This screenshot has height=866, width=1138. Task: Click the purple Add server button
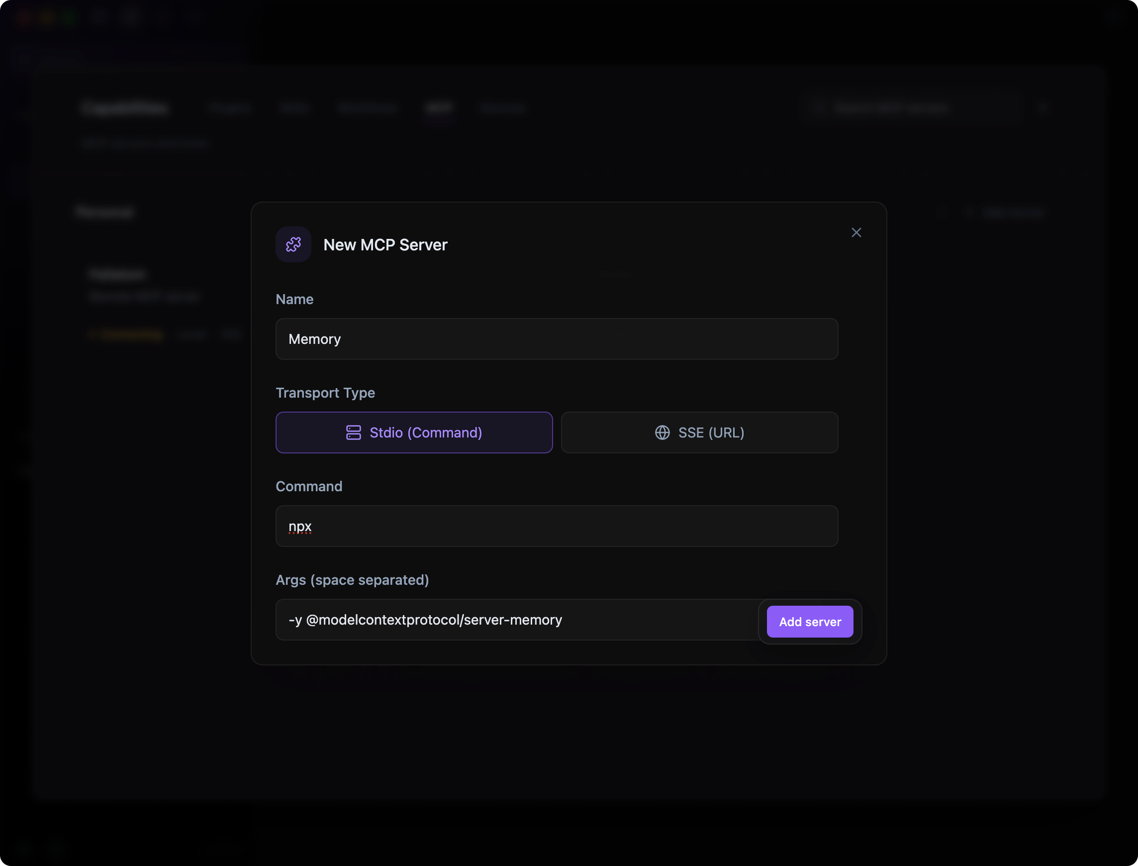(x=810, y=622)
